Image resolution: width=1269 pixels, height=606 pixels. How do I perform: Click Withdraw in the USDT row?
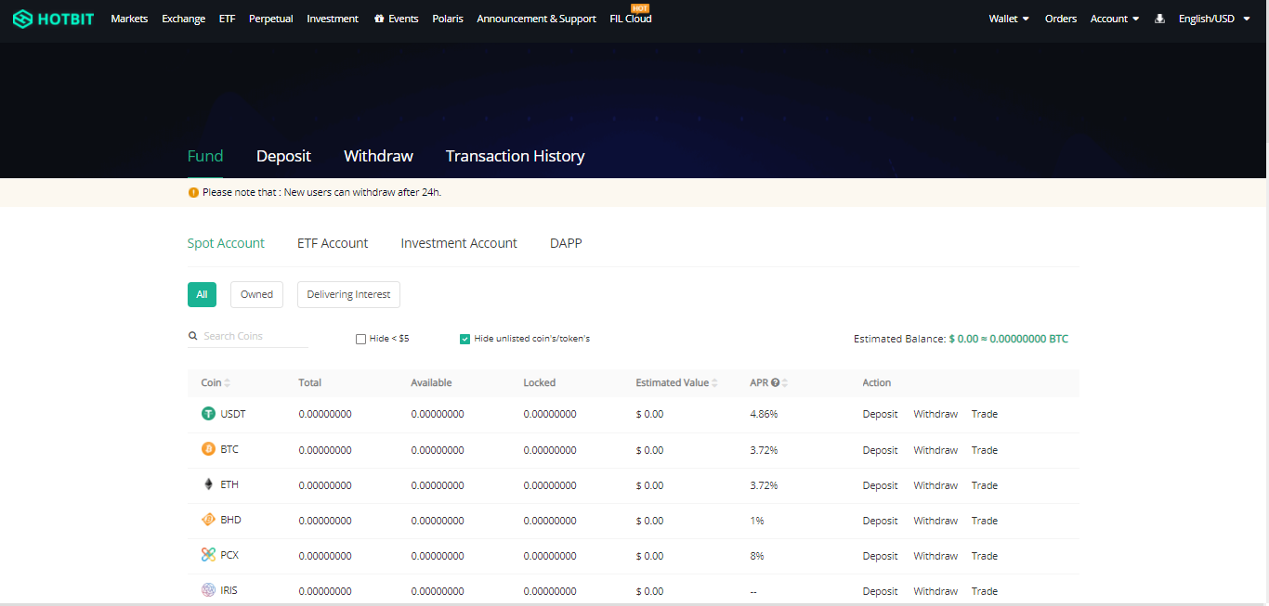[x=935, y=414]
